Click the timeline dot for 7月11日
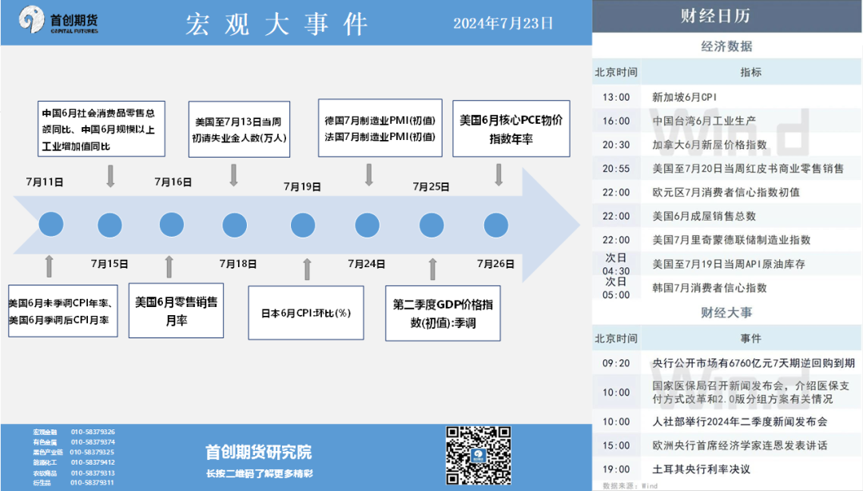This screenshot has height=491, width=863. click(x=51, y=225)
